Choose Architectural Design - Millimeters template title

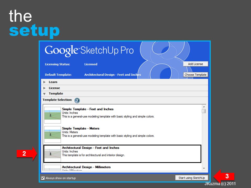86,167
